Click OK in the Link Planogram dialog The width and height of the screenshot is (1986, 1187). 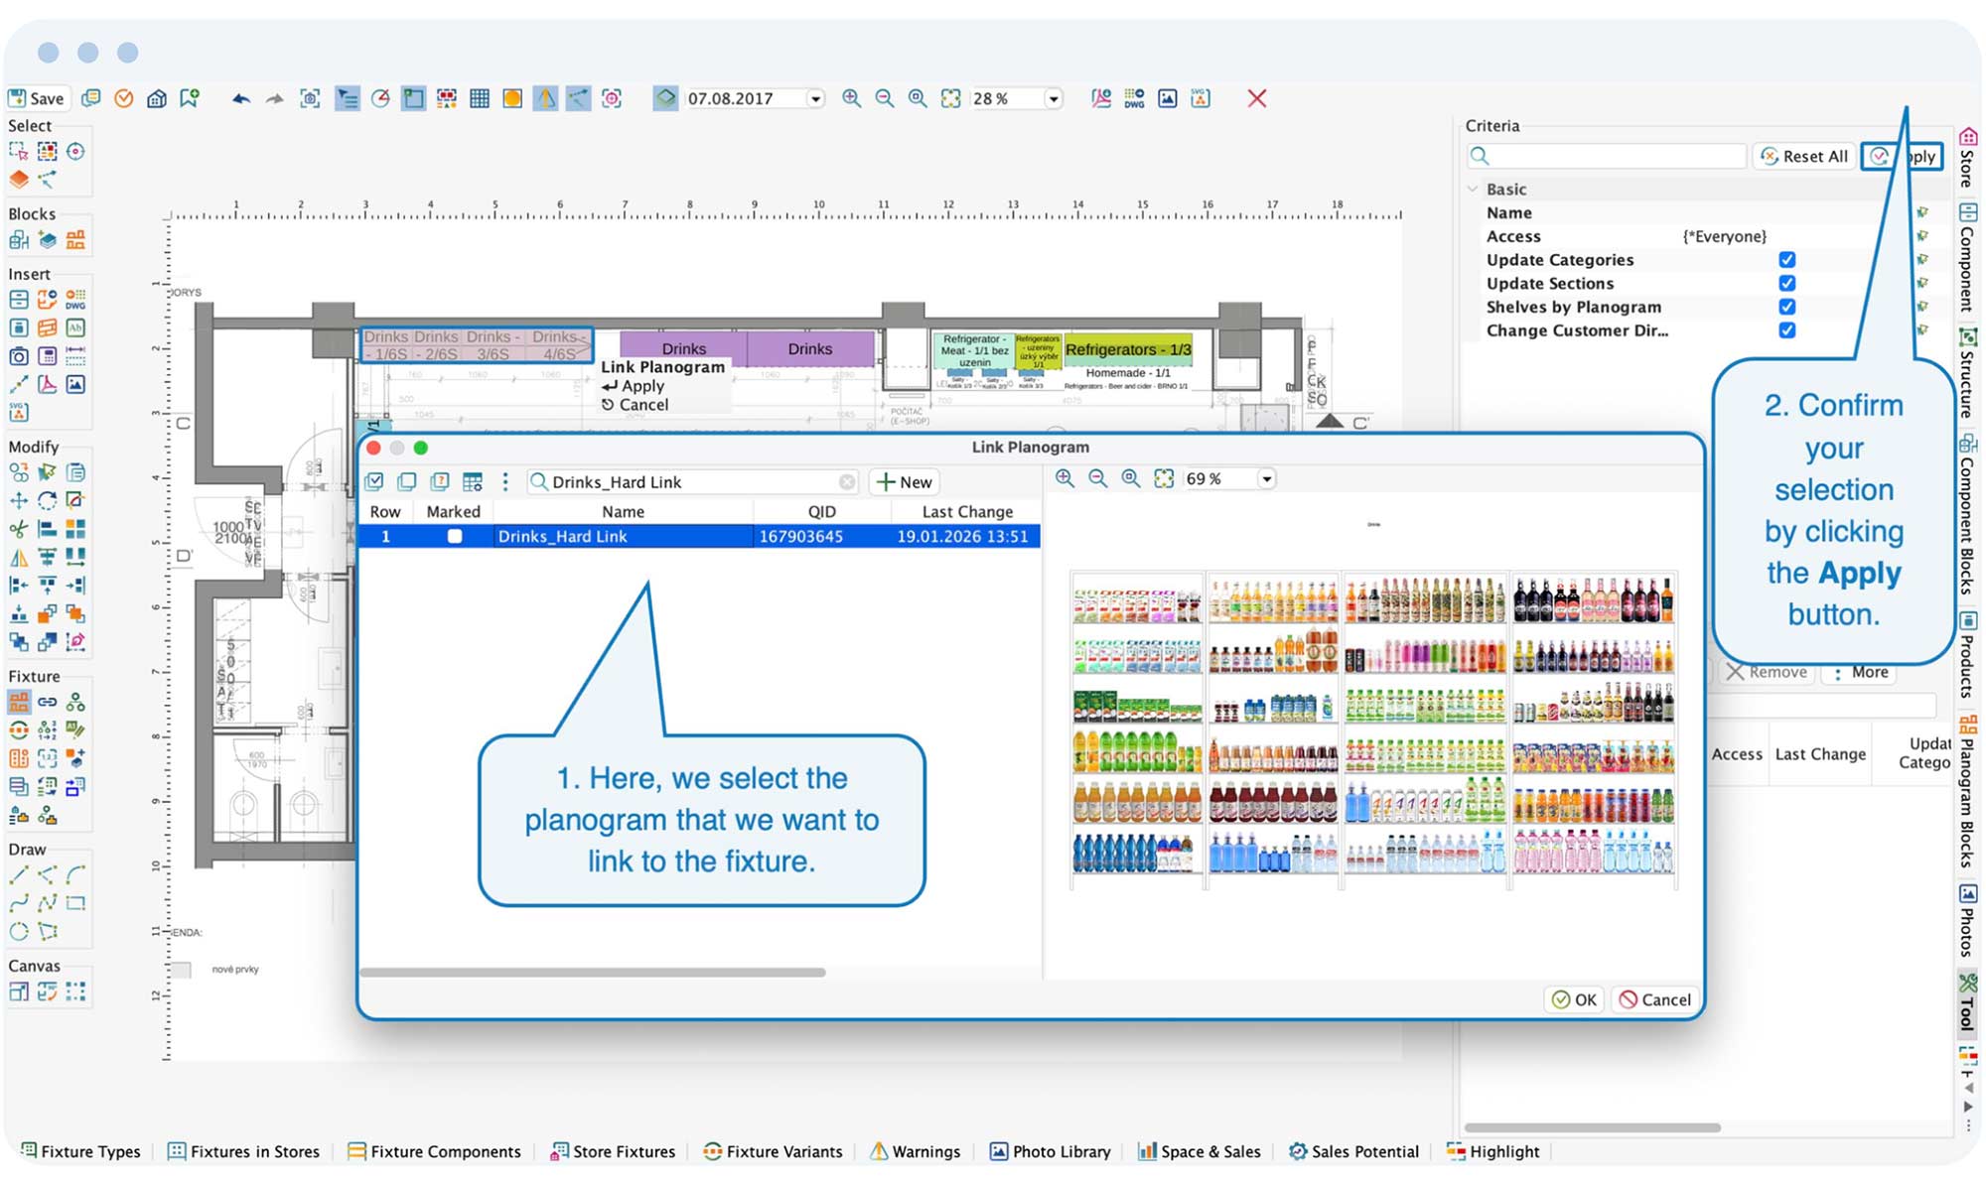[1575, 999]
